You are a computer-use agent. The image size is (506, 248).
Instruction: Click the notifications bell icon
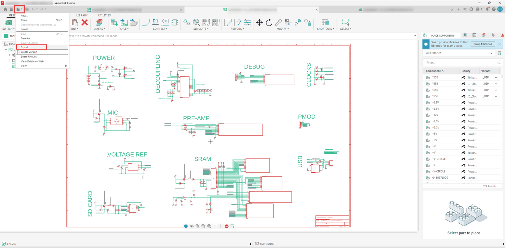point(487,9)
